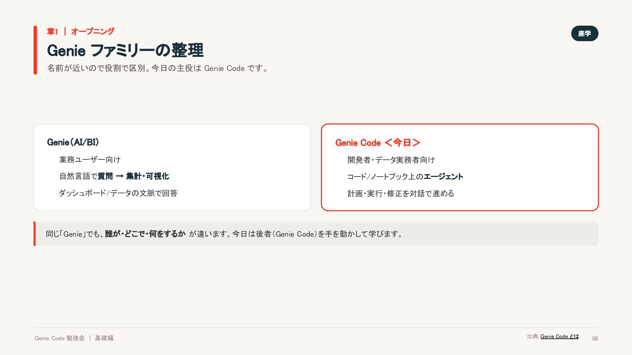
Task: Select the 'Genie（AI/BI）' card heading
Action: [73, 142]
